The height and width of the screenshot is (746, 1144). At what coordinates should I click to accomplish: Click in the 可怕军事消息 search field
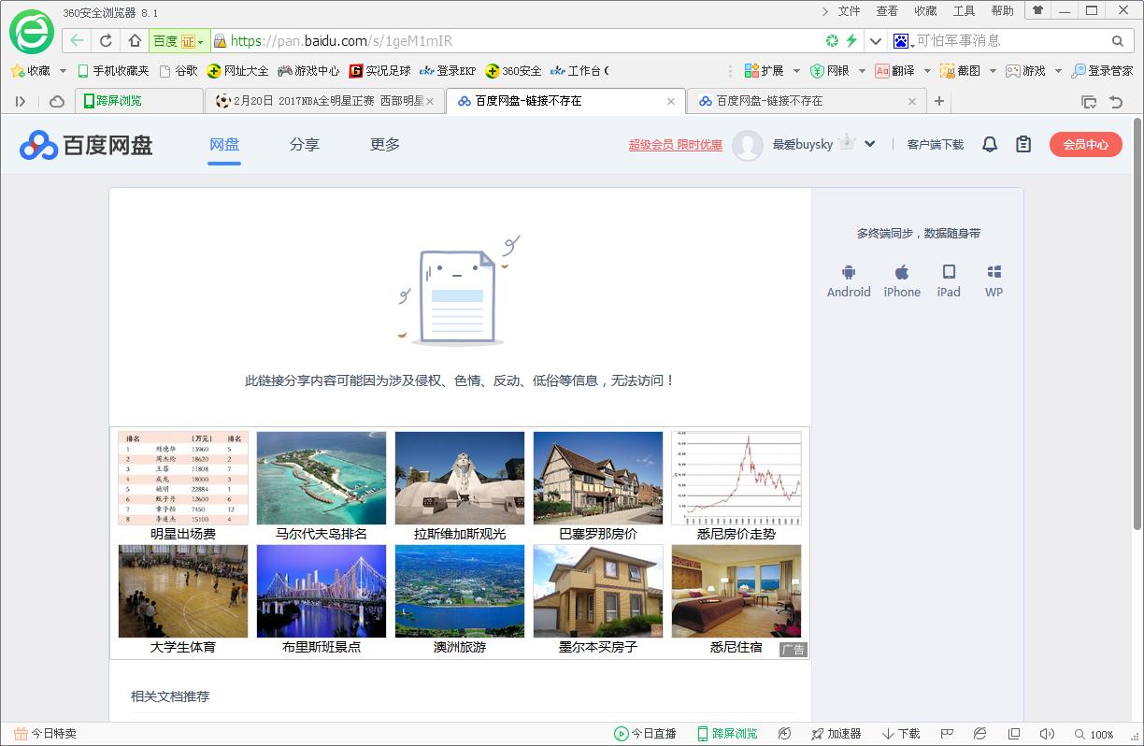1009,40
